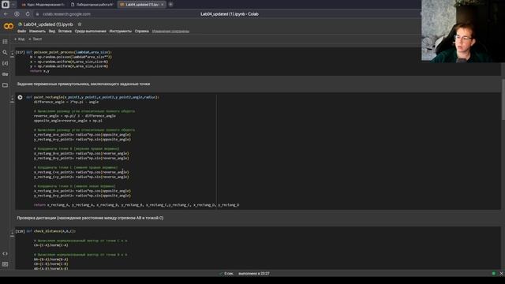
Task: Open the variables {x} panel icon
Action: [x=5, y=63]
